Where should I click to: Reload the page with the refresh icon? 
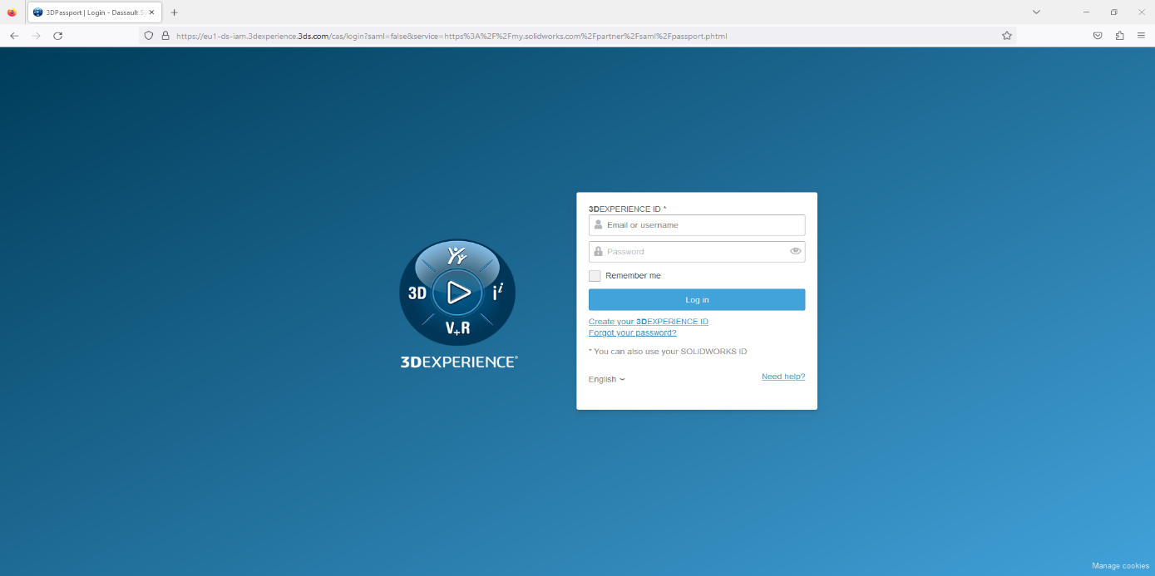click(57, 36)
